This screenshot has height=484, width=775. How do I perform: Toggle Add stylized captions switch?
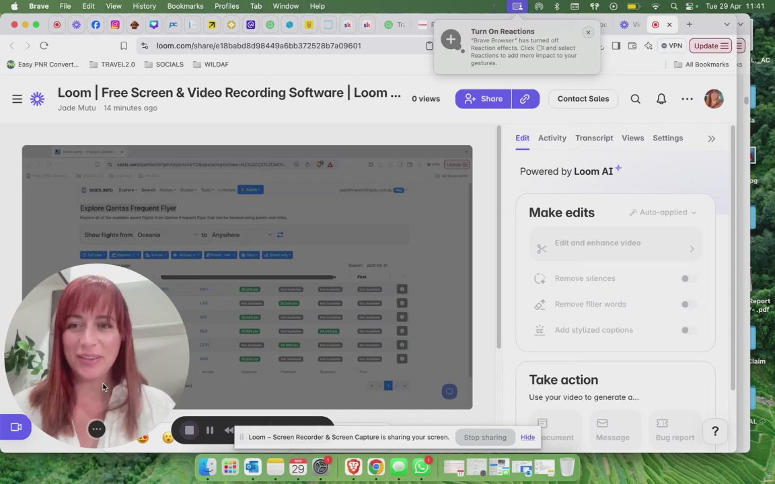click(688, 330)
